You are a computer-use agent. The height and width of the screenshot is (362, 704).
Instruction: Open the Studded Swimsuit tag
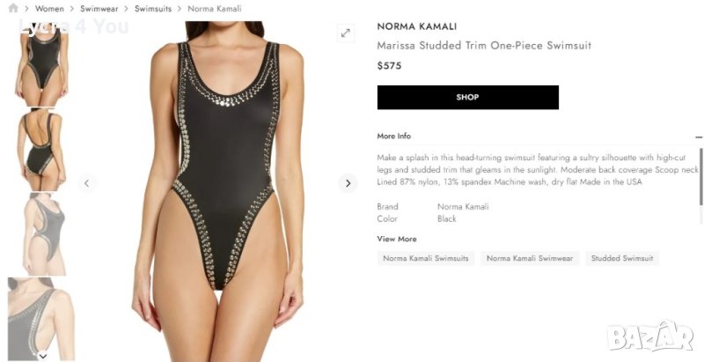pyautogui.click(x=622, y=258)
